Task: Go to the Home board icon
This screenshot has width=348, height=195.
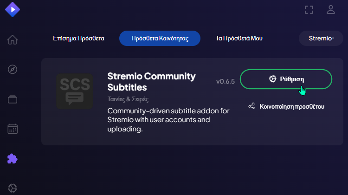Action: point(13,39)
